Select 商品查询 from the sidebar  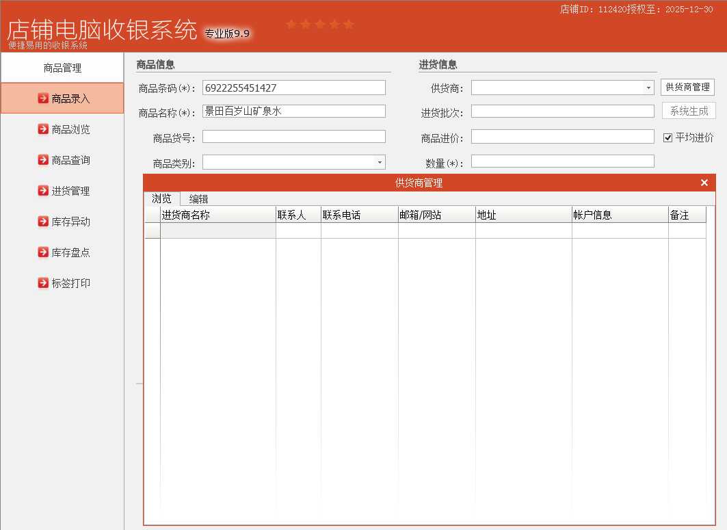tap(63, 160)
